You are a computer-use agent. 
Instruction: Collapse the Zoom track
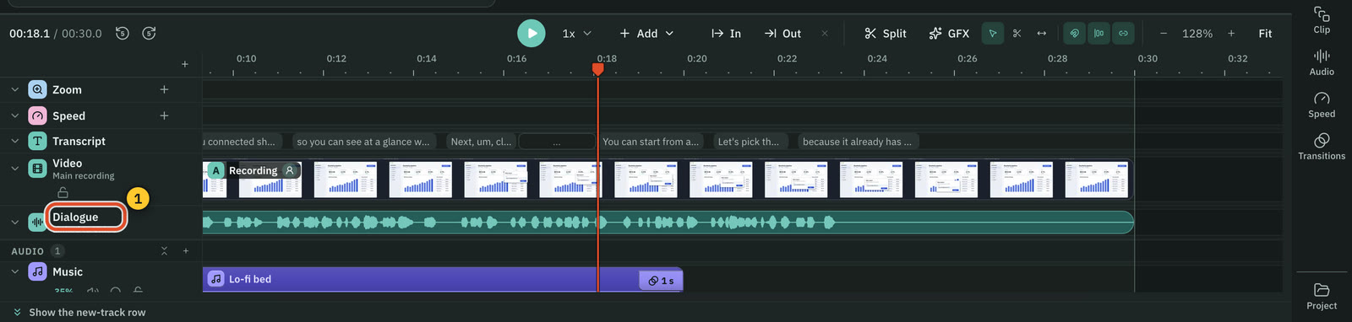(x=14, y=89)
